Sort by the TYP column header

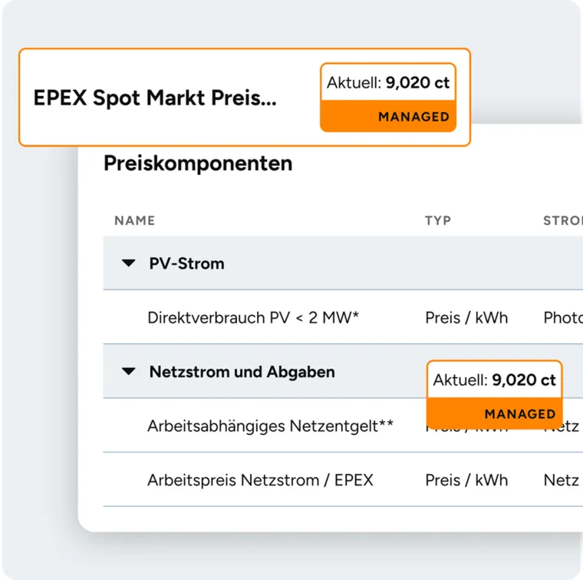(x=438, y=220)
